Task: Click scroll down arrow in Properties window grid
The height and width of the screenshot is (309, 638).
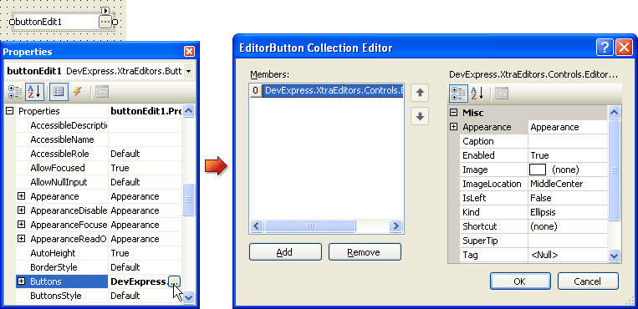Action: pyautogui.click(x=188, y=297)
